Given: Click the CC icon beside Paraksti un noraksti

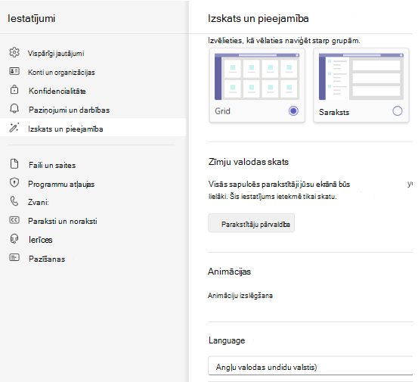Looking at the screenshot, I should [x=14, y=220].
